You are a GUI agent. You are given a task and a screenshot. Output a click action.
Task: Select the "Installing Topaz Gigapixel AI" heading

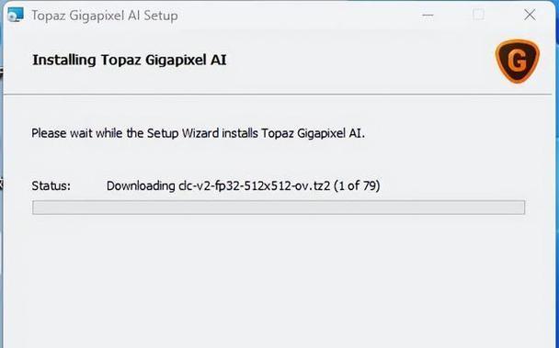coord(130,60)
